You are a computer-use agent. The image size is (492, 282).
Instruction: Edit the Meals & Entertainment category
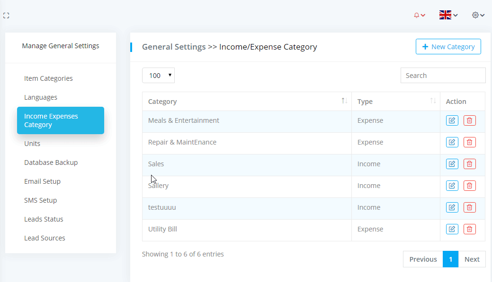coord(452,120)
